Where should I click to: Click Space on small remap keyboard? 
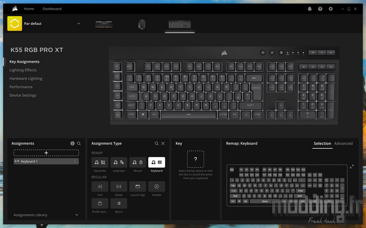(x=265, y=201)
